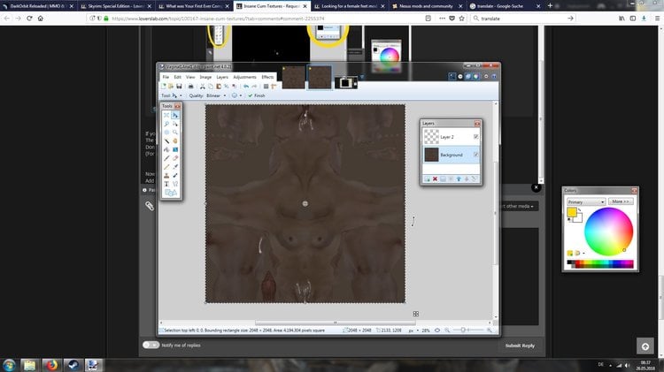Select the Line/Curve tool
This screenshot has height=372, width=664.
coord(175,184)
